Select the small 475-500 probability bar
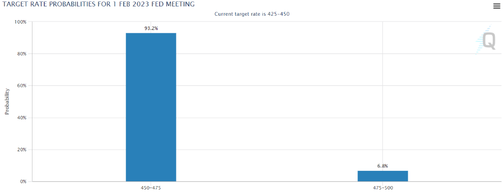This screenshot has height=192, width=503. point(383,176)
